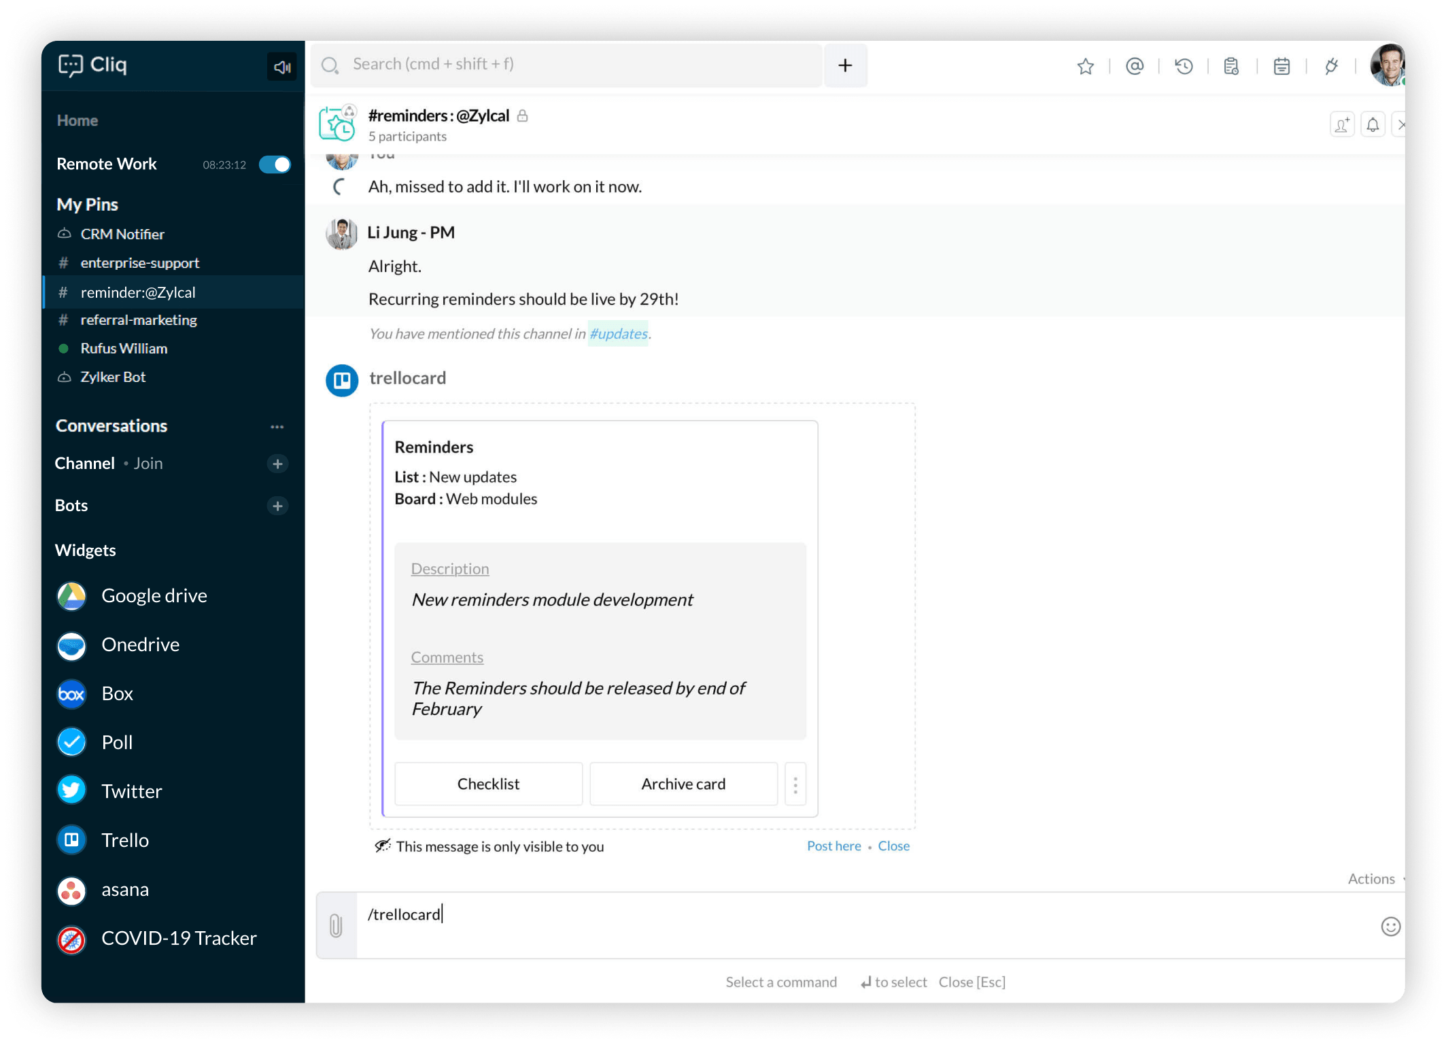Go to Home in sidebar
Image resolution: width=1446 pixels, height=1044 pixels.
pyautogui.click(x=78, y=120)
